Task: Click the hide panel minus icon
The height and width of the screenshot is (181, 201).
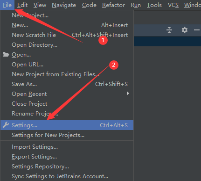Action: pyautogui.click(x=197, y=30)
